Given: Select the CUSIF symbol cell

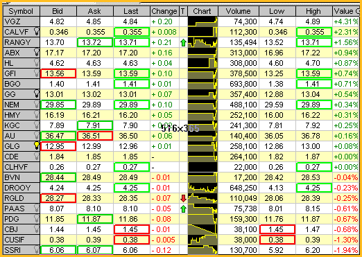Looking at the screenshot, I should (21, 240).
